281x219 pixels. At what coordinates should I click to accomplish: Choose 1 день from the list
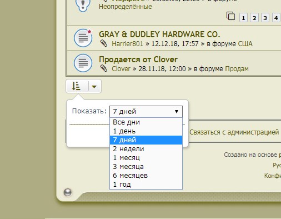coord(146,131)
